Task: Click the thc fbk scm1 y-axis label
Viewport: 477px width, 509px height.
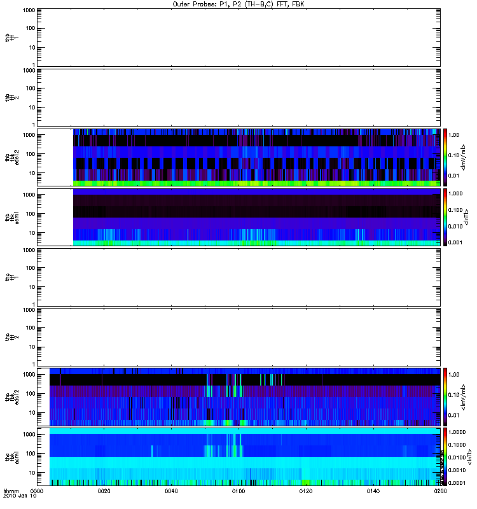Action: (x=12, y=457)
